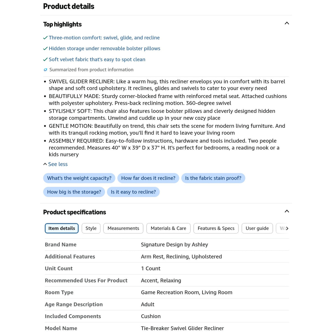Image resolution: width=332 pixels, height=332 pixels.
Task: Click the AI summary sparkle icon
Action: [45, 70]
